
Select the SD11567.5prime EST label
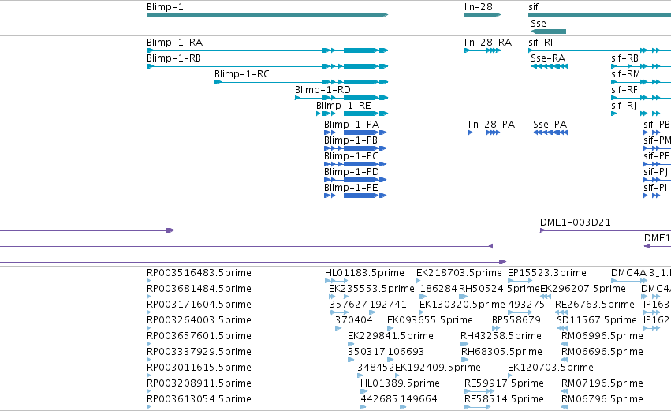tap(597, 320)
